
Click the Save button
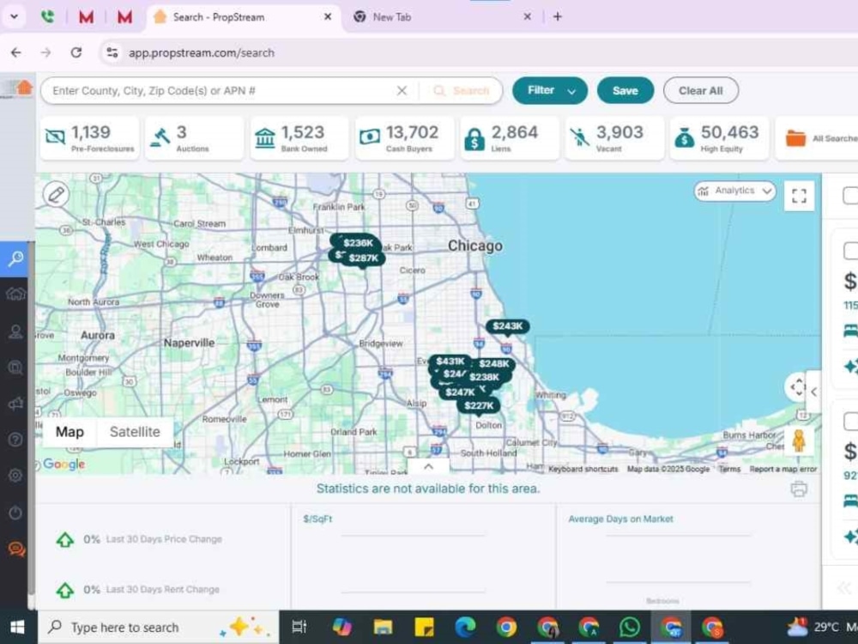(625, 90)
